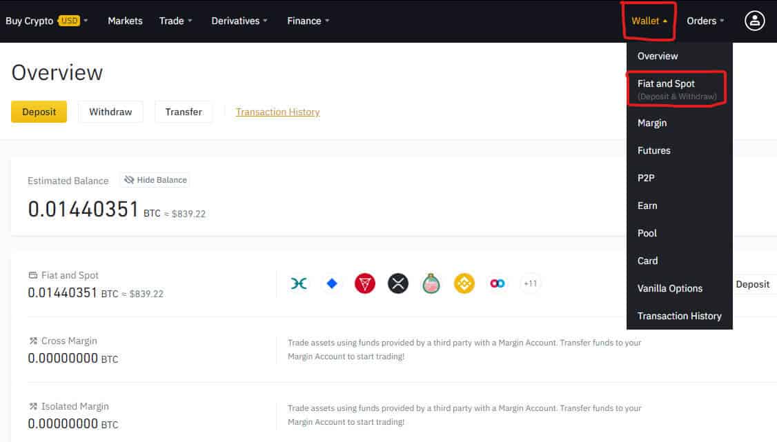Select Fiat and Spot in Wallet menu
The width and height of the screenshot is (777, 442).
coord(677,88)
